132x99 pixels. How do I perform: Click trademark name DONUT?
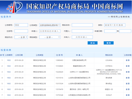(x=109, y=95)
